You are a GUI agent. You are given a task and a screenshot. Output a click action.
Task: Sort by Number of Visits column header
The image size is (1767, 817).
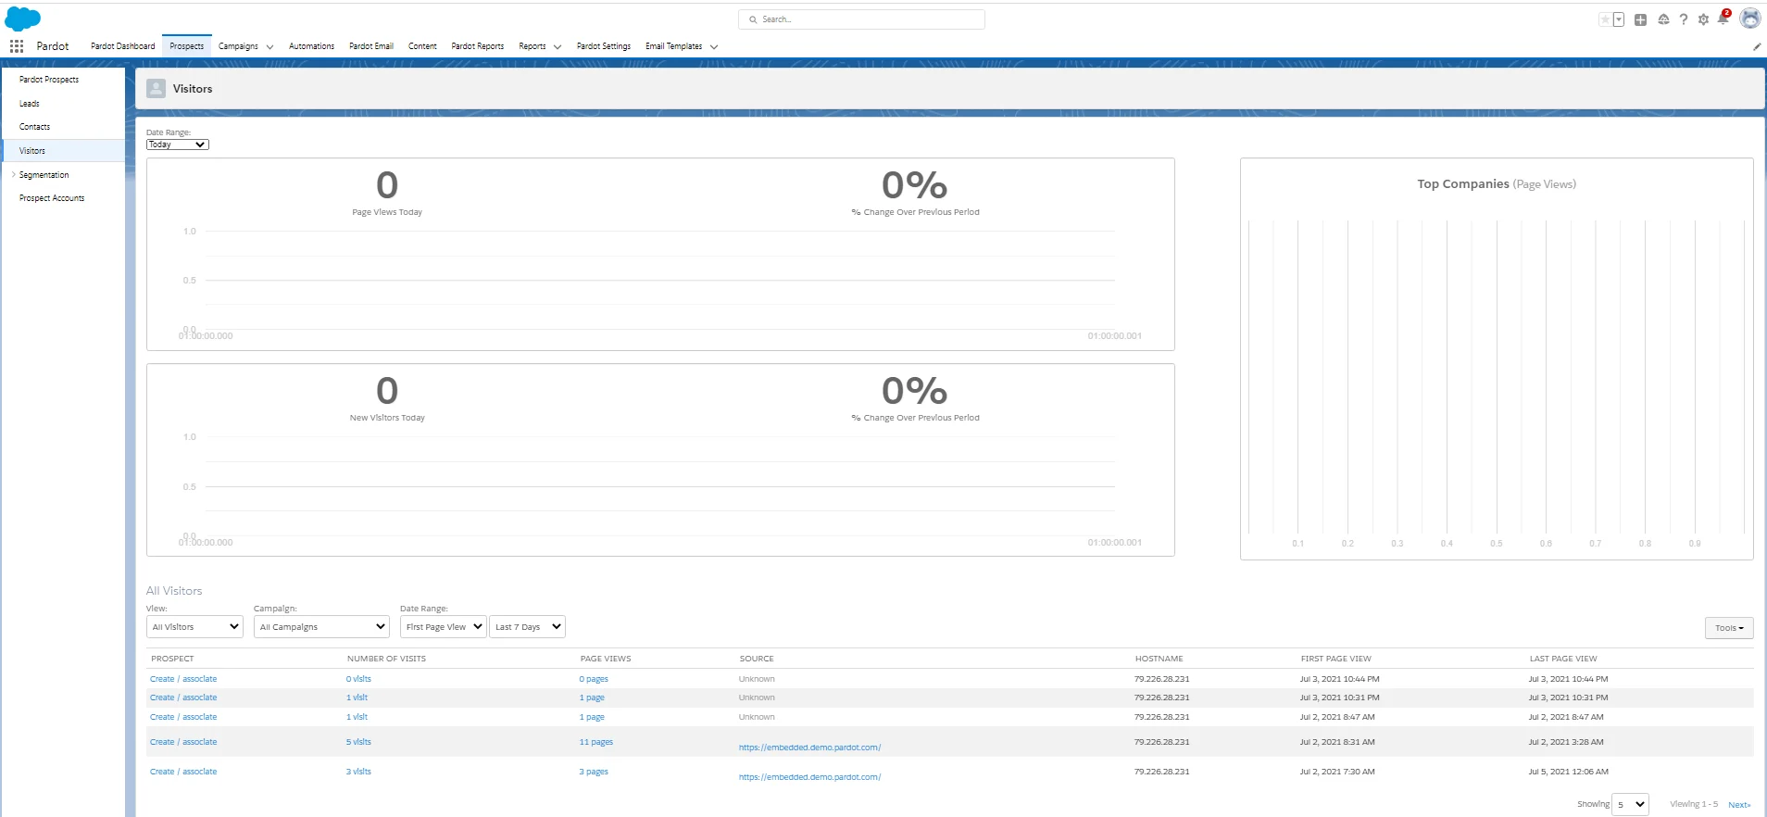click(x=387, y=659)
